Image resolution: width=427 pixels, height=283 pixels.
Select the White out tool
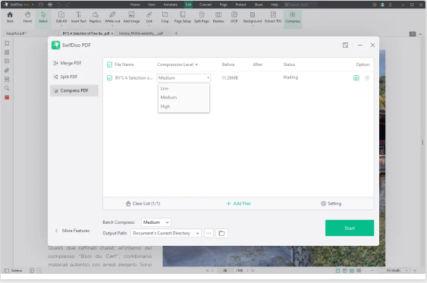coord(112,17)
